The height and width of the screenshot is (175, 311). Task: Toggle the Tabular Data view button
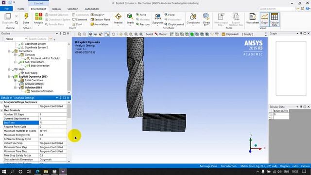coord(275,19)
